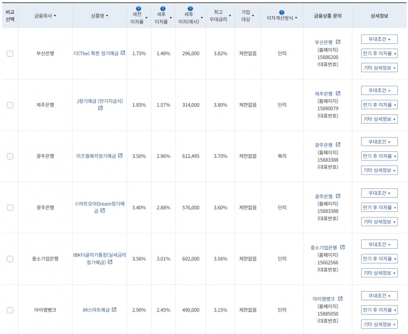This screenshot has height=334, width=408.
Task: Check compare box for 아이엠뱅크 row
Action: [x=10, y=311]
